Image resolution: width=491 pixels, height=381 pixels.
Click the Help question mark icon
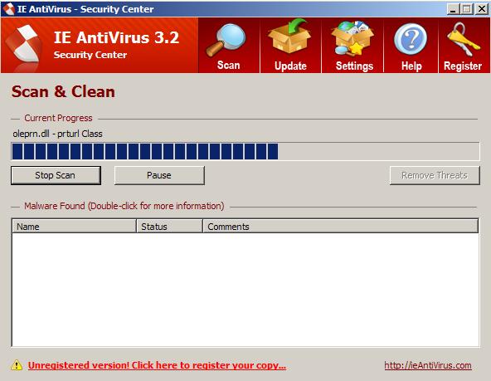pos(411,40)
